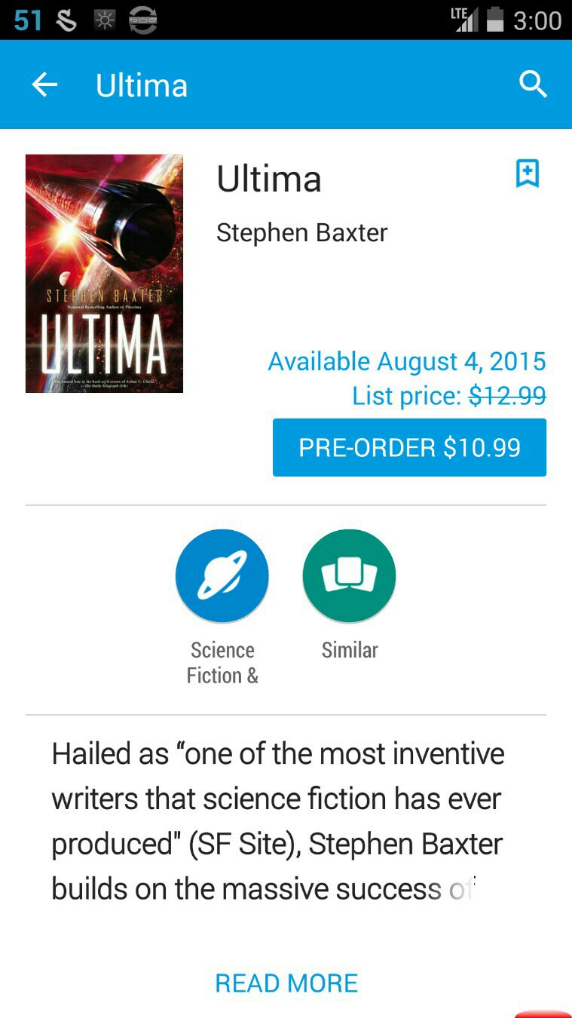
Task: Tap the struck-through $12.99 list price
Action: pyautogui.click(x=507, y=396)
